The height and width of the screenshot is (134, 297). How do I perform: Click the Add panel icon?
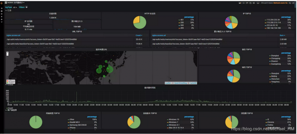coord(240,3)
